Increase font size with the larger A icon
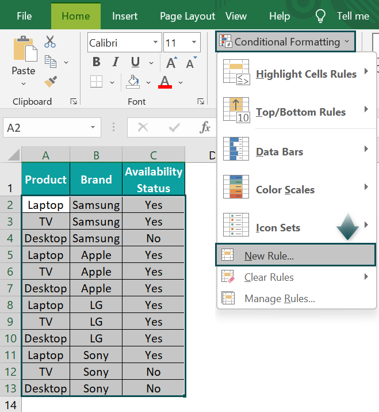379x412 pixels. (171, 63)
